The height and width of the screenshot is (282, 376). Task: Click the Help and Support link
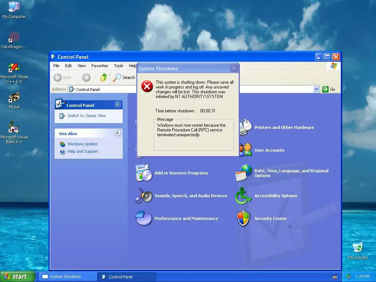pos(83,152)
